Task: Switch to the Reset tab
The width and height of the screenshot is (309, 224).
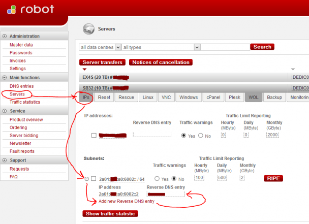Action: 104,98
